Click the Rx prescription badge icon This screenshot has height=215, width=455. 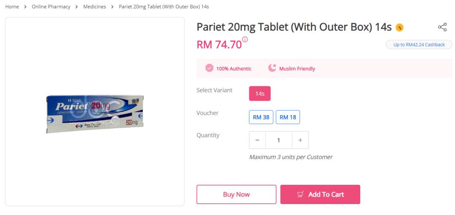pyautogui.click(x=399, y=28)
